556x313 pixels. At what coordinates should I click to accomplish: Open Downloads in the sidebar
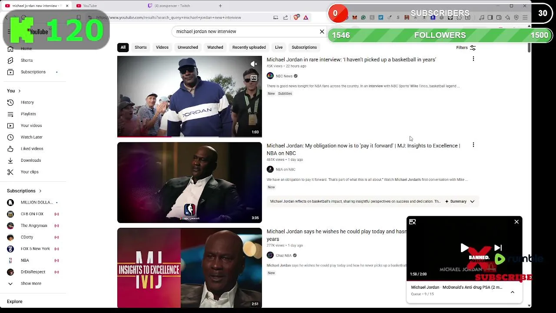[31, 160]
